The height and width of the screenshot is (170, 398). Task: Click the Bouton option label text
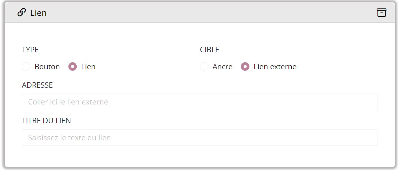click(47, 67)
